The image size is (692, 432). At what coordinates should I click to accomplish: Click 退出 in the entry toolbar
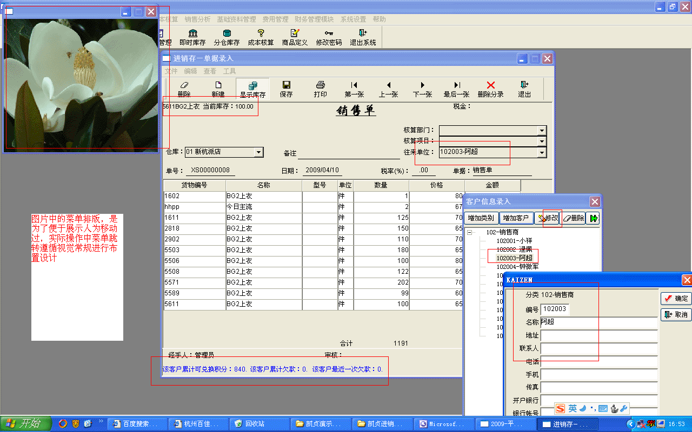pos(524,89)
